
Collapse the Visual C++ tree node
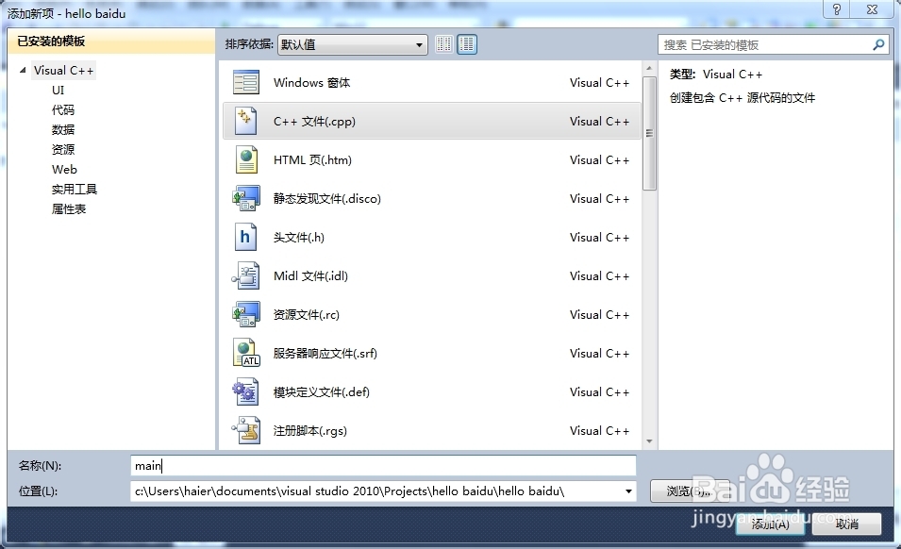click(23, 70)
